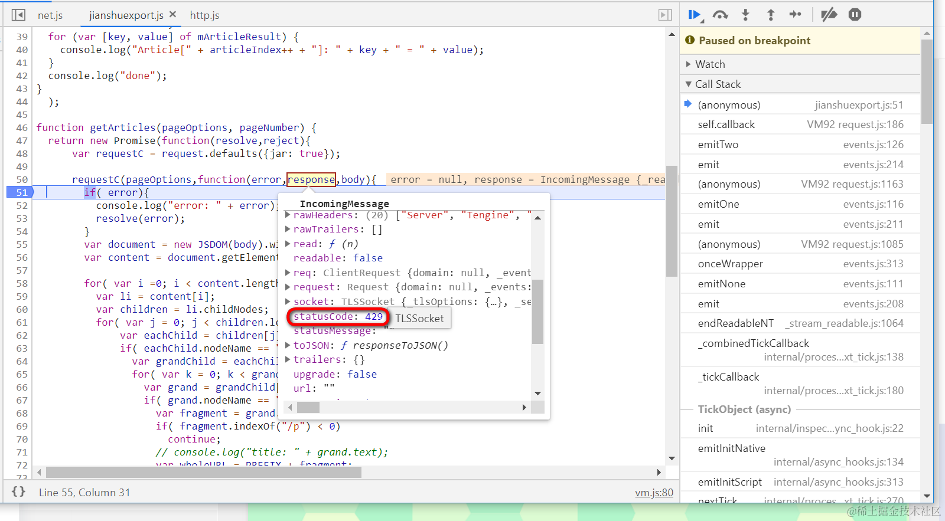Select the top (anonymous) jianshuexport.js:51 frame

[x=800, y=105]
